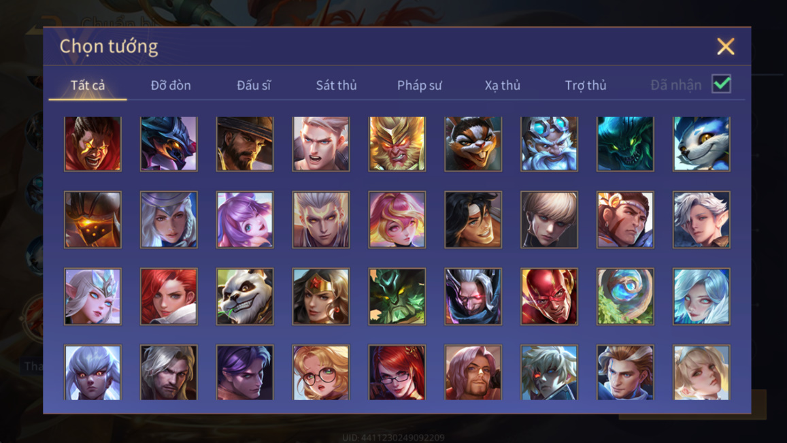787x443 pixels.
Task: Switch to the Trợ thủ tab
Action: pyautogui.click(x=585, y=85)
